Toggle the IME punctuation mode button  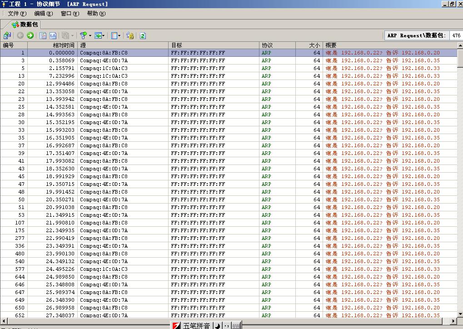pos(226,325)
